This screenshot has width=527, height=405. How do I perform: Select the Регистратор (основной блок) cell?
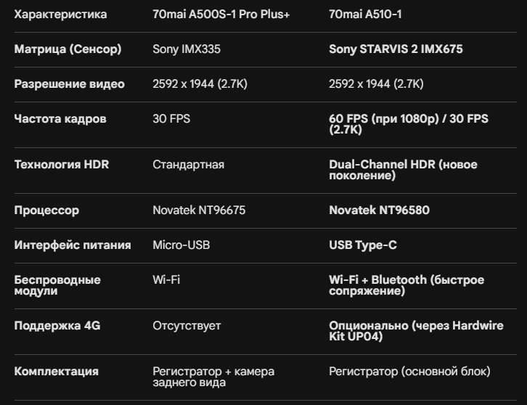[409, 372]
